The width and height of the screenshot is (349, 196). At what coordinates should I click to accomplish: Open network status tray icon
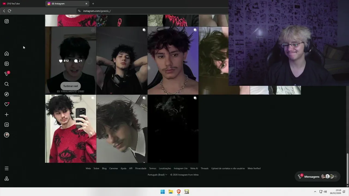point(321,192)
